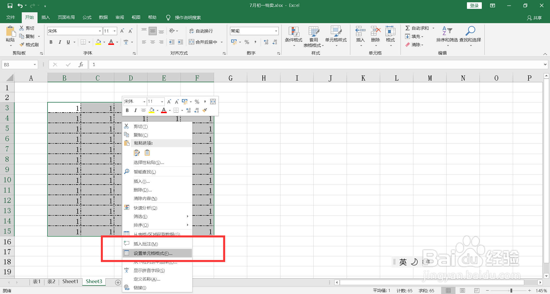Click the second paste option icon
The width and height of the screenshot is (550, 294).
pos(147,153)
